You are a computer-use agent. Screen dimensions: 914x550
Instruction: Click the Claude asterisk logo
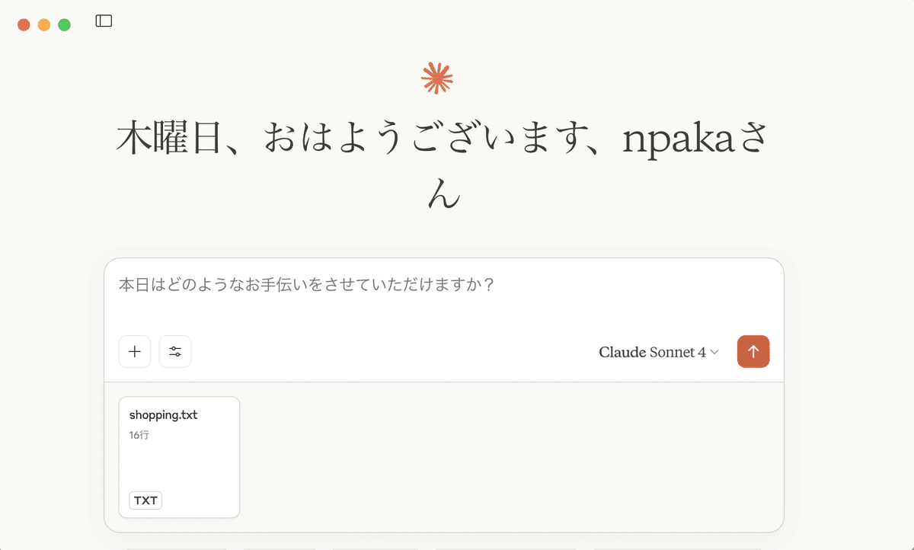pos(438,77)
